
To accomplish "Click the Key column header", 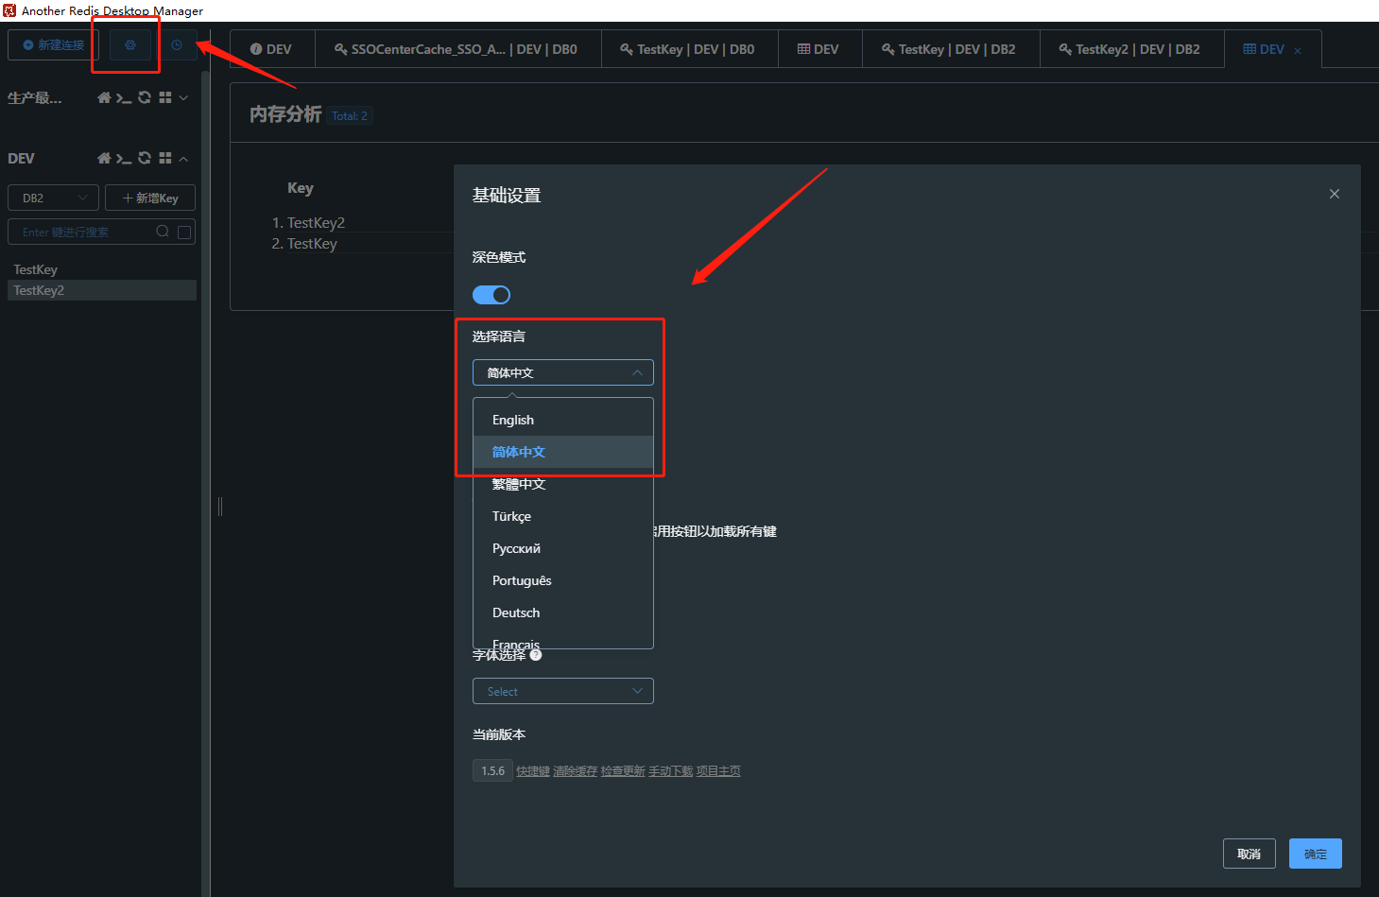I will coord(301,188).
